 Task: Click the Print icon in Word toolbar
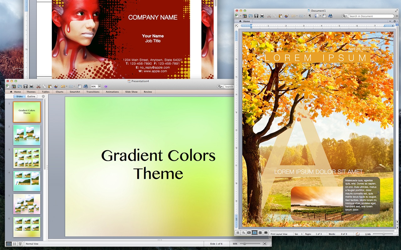pos(262,16)
